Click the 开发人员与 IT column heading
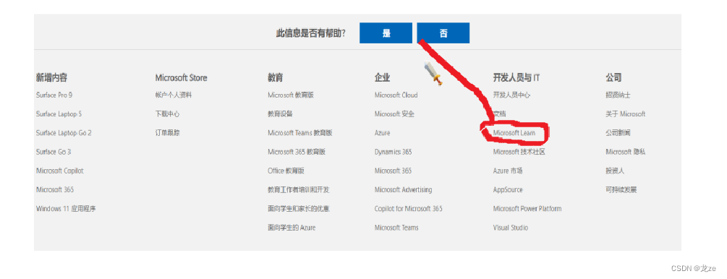727x279 pixels. [516, 78]
